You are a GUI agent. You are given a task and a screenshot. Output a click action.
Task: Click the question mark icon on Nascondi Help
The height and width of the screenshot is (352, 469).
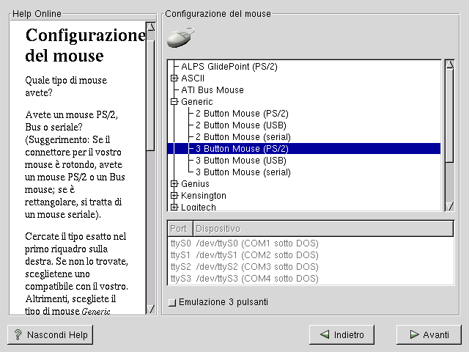tap(18, 335)
